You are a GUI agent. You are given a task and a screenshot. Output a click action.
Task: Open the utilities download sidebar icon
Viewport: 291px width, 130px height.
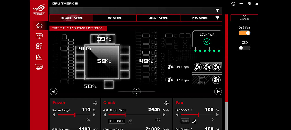[x=39, y=46]
